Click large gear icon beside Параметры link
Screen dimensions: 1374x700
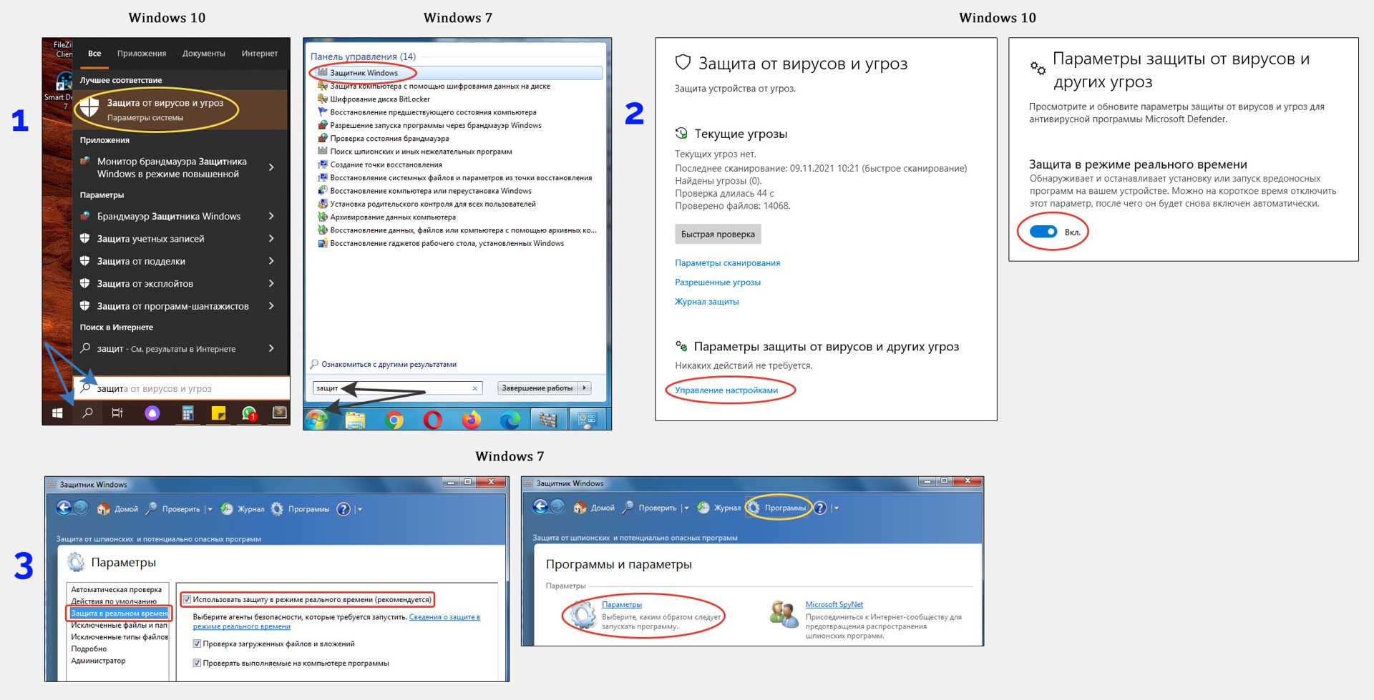click(x=582, y=615)
